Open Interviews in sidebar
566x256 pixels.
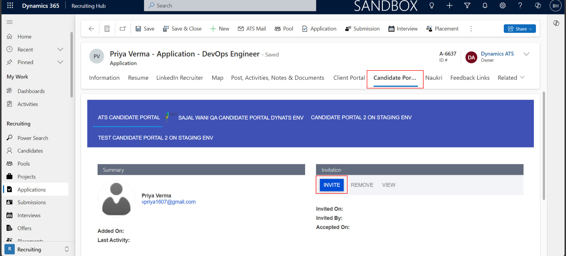click(29, 215)
